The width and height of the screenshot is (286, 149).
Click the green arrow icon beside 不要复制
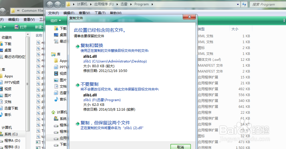tap(78, 85)
